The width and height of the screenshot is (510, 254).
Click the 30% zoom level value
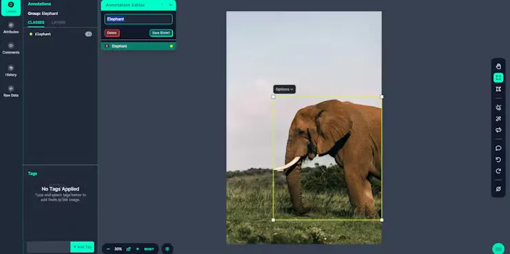118,249
